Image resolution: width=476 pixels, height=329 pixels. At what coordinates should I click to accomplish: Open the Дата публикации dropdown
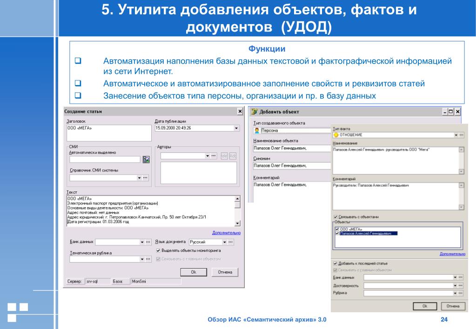pos(236,128)
